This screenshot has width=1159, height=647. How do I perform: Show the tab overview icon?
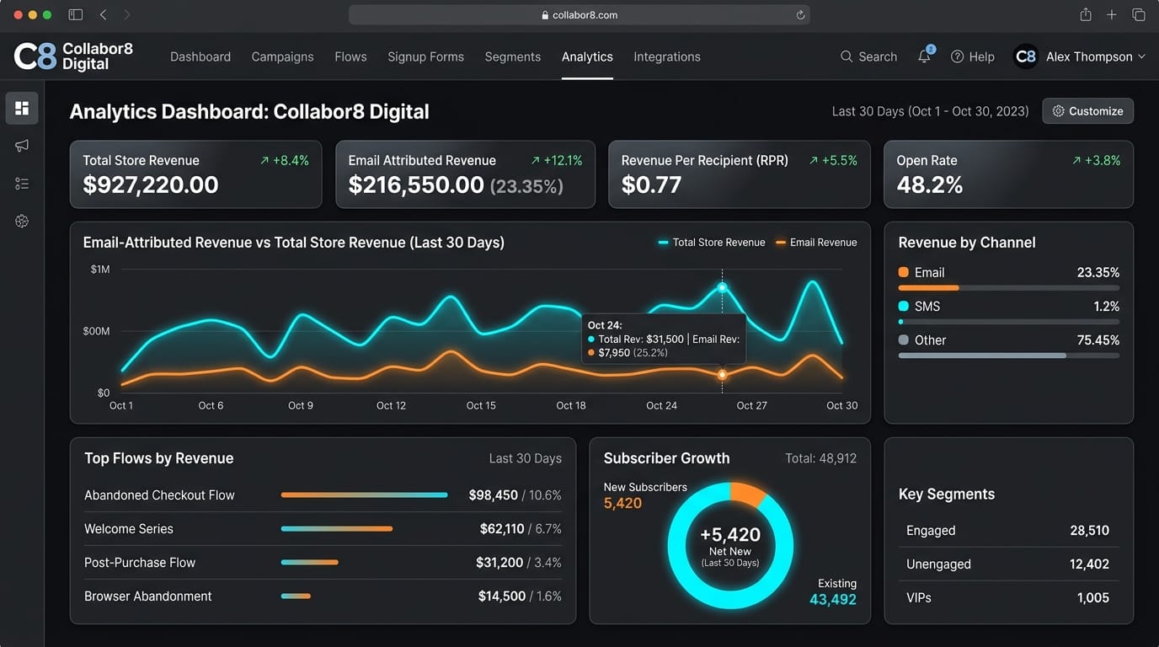point(1138,15)
